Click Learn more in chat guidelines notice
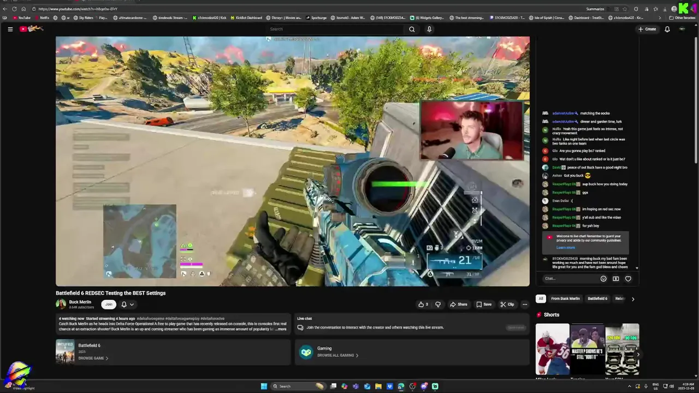 point(565,248)
